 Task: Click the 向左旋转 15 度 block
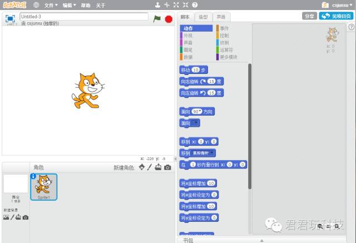click(x=201, y=93)
